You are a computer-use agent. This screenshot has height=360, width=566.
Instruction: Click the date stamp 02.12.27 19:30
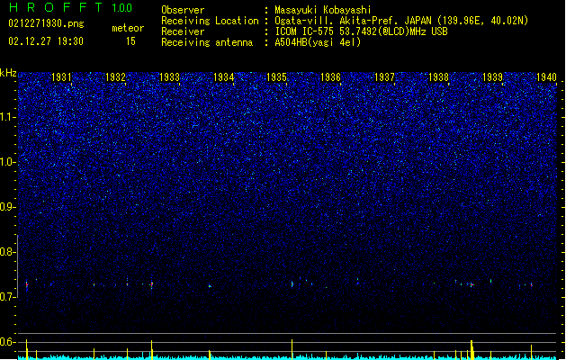tap(46, 41)
